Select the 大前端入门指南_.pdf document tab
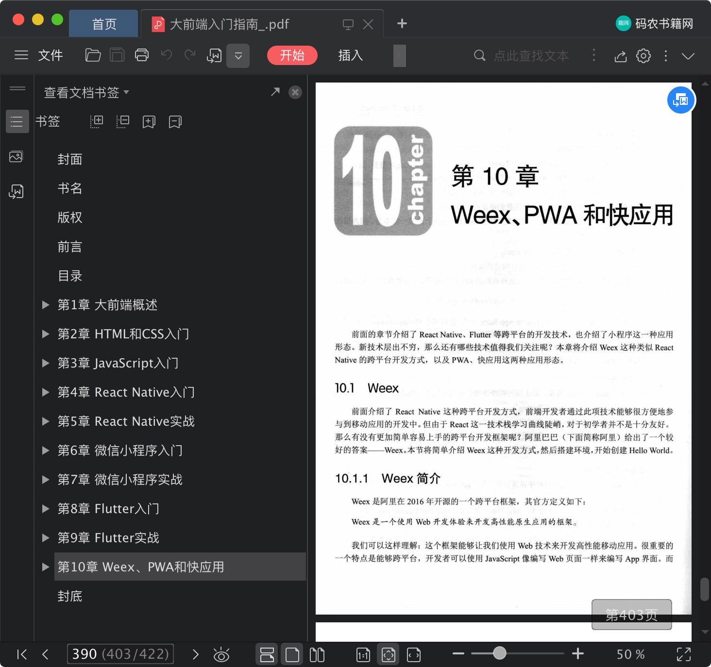Viewport: 711px width, 667px height. point(229,24)
